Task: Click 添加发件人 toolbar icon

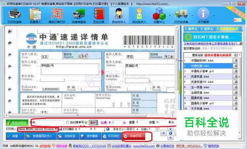Action: (x=139, y=16)
